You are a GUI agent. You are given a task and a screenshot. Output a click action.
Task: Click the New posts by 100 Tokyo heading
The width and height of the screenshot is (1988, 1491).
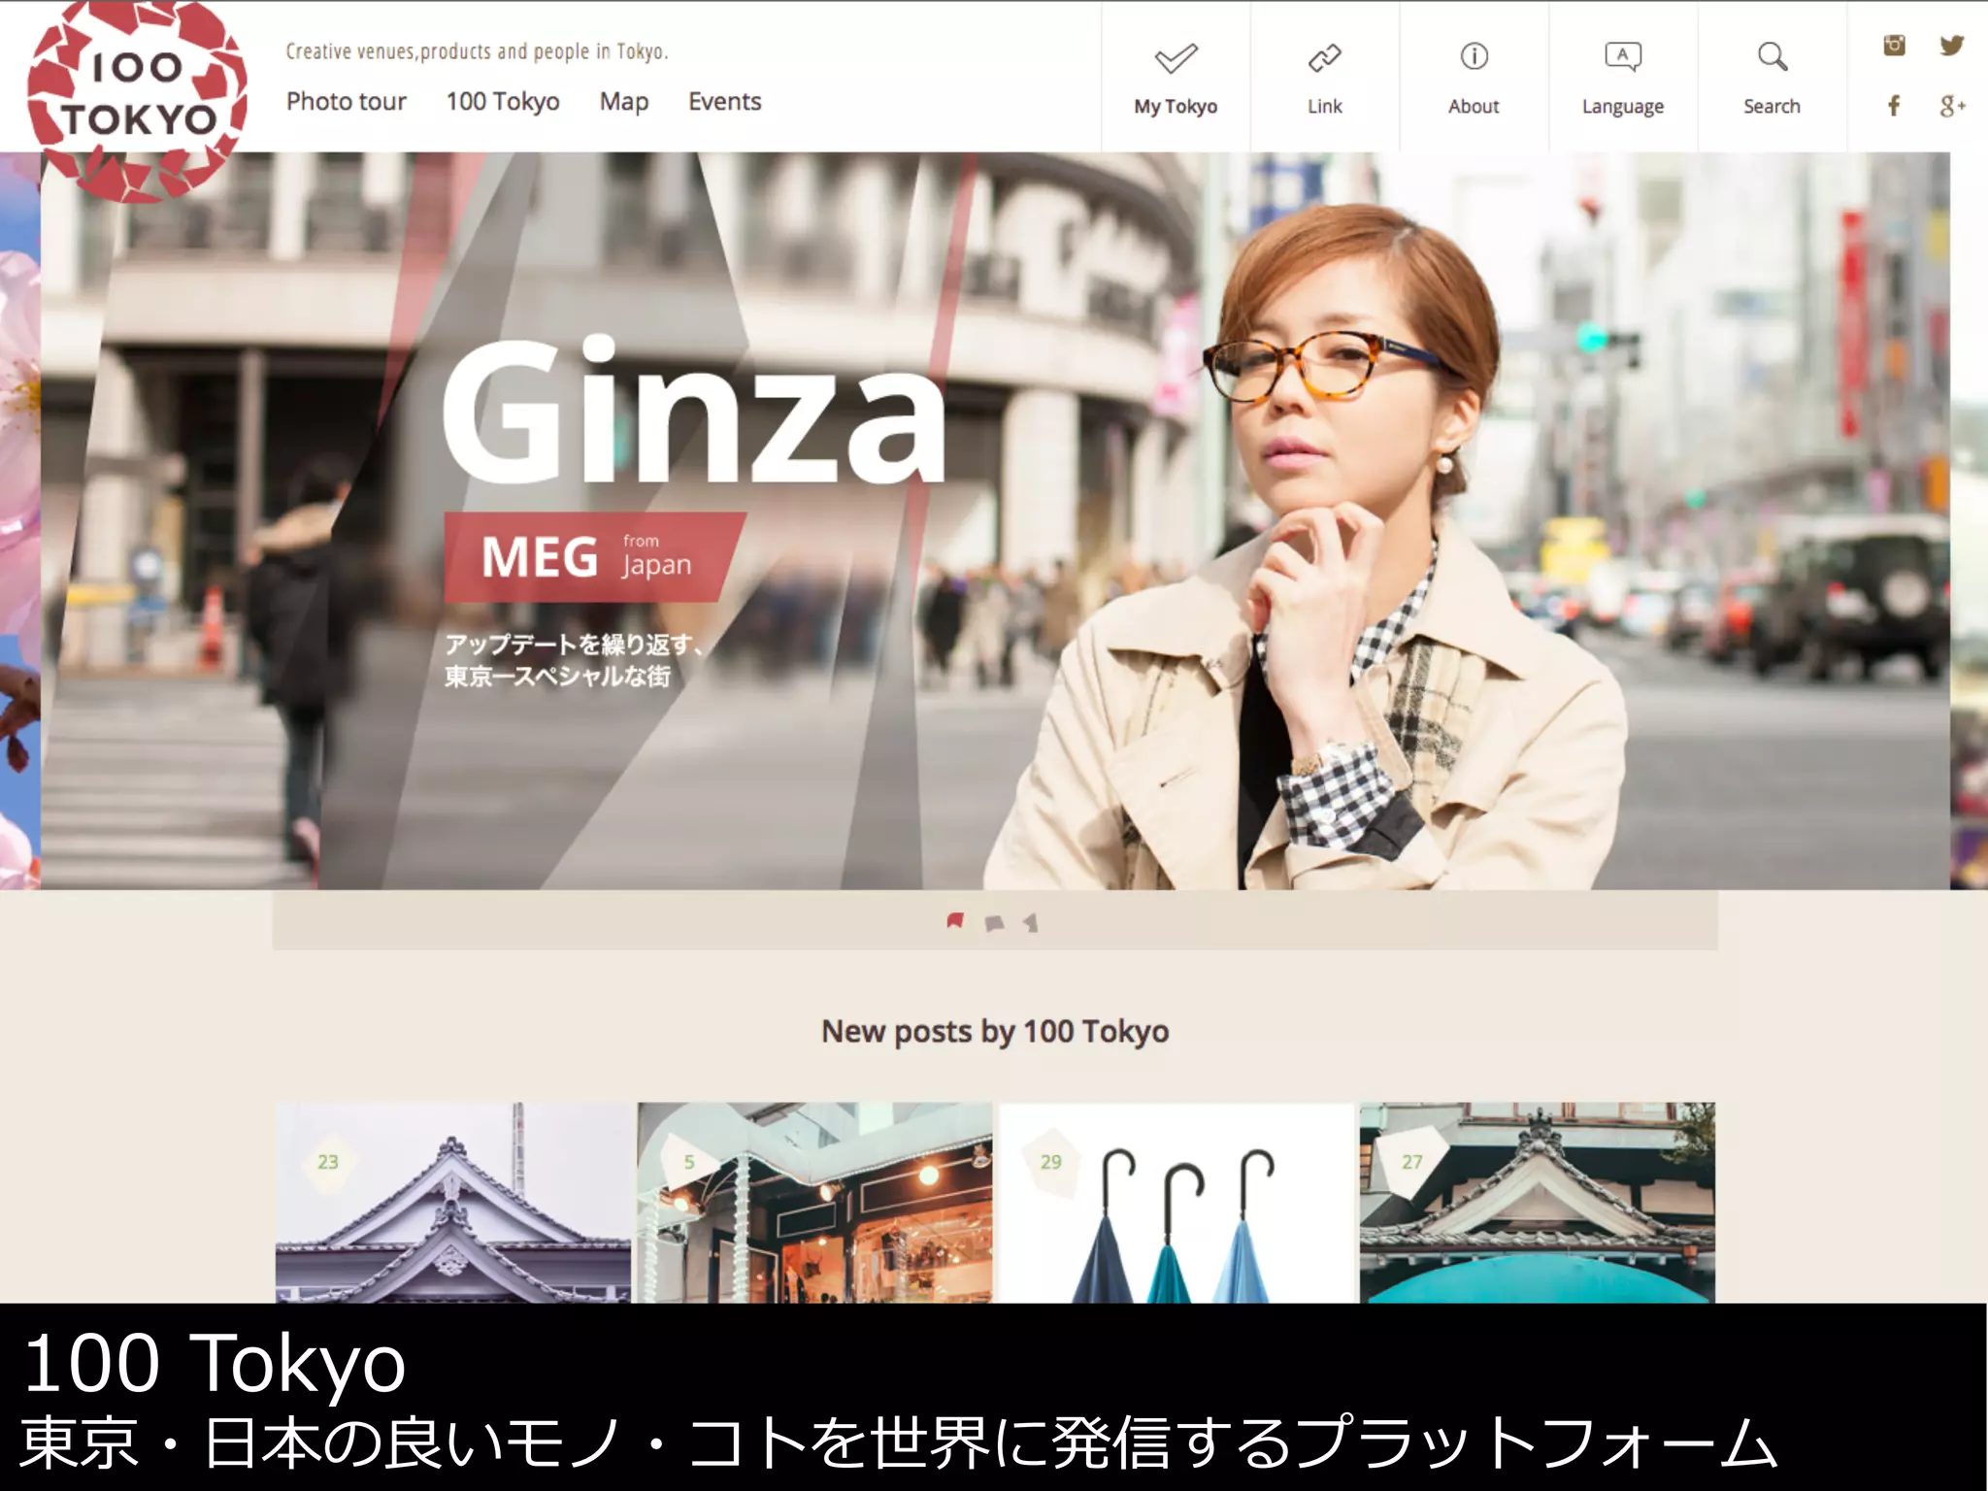tap(995, 1031)
